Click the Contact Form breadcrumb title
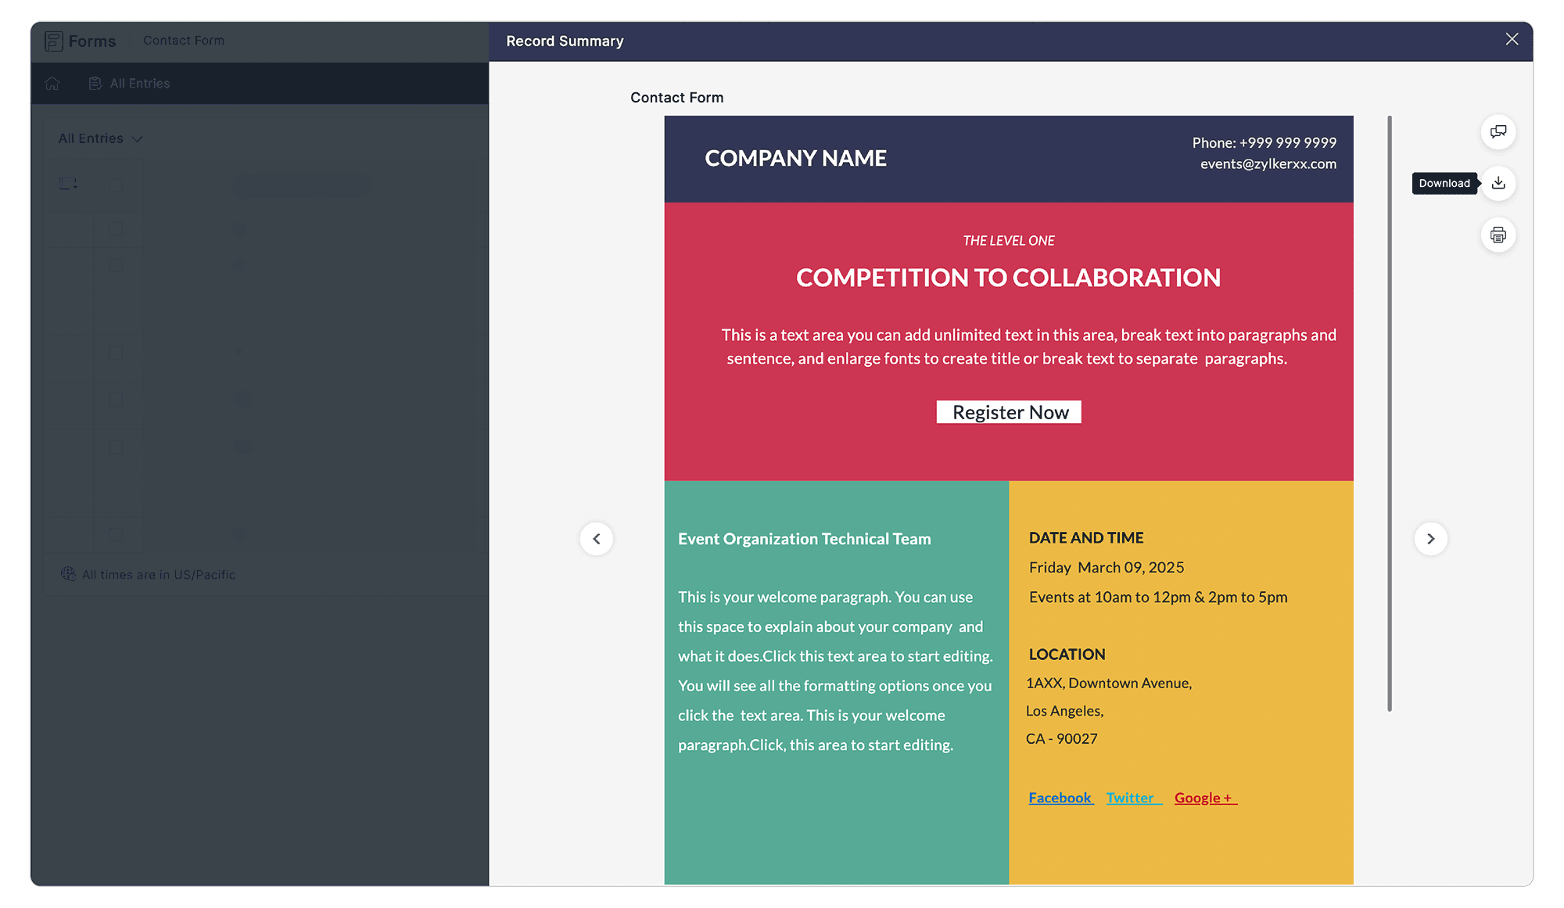The image size is (1564, 908). click(184, 41)
